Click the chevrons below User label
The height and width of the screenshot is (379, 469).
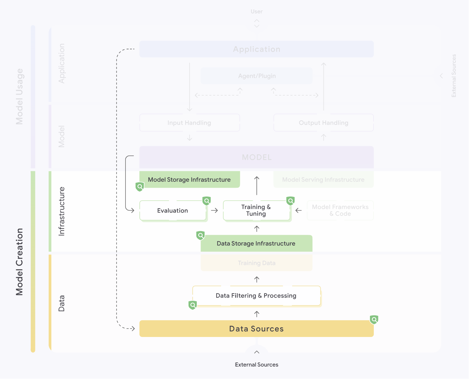(257, 23)
